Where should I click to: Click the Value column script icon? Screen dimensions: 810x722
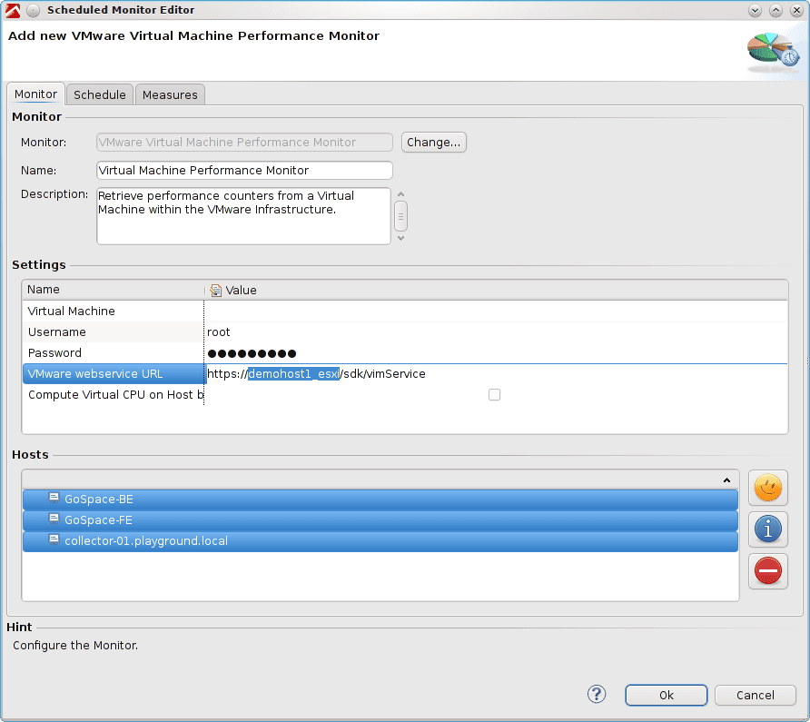click(215, 291)
